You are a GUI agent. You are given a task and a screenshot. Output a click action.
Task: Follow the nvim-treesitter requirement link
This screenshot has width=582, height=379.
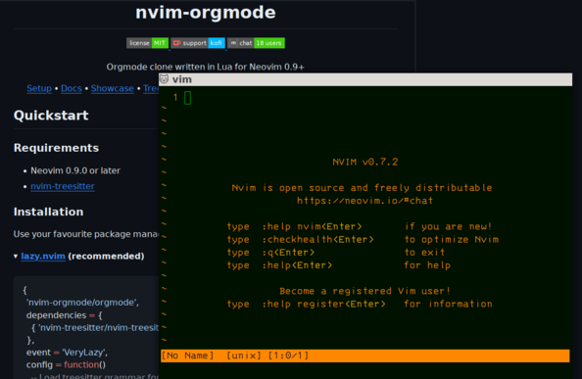point(63,186)
